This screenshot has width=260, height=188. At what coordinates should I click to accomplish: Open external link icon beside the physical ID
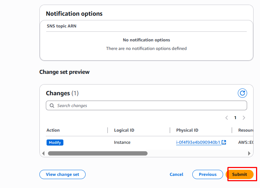coord(224,142)
